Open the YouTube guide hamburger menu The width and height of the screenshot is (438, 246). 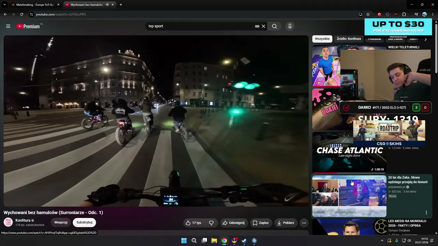click(x=8, y=26)
